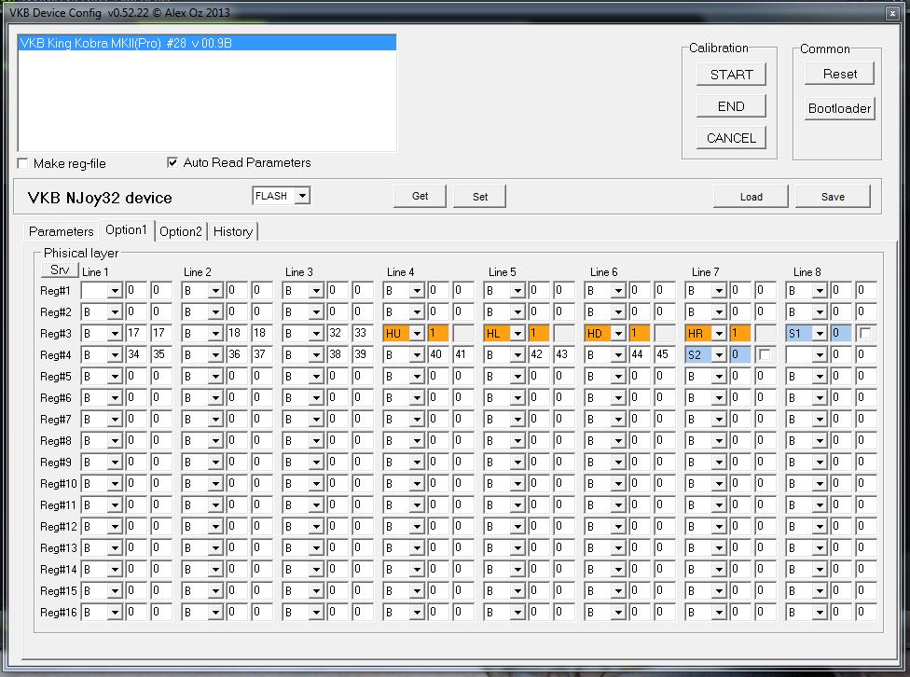Open the HL dropdown in Reg#3 Line 5
This screenshot has width=910, height=677.
[x=517, y=333]
